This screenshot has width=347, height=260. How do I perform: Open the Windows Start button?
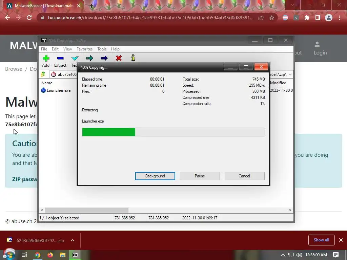pos(8,255)
